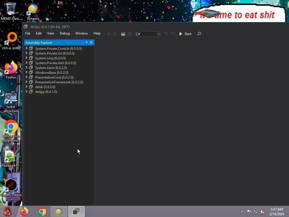Screen dimensions: 289x217
Task: Click dnSpy taskbar button
Action: 76,211
